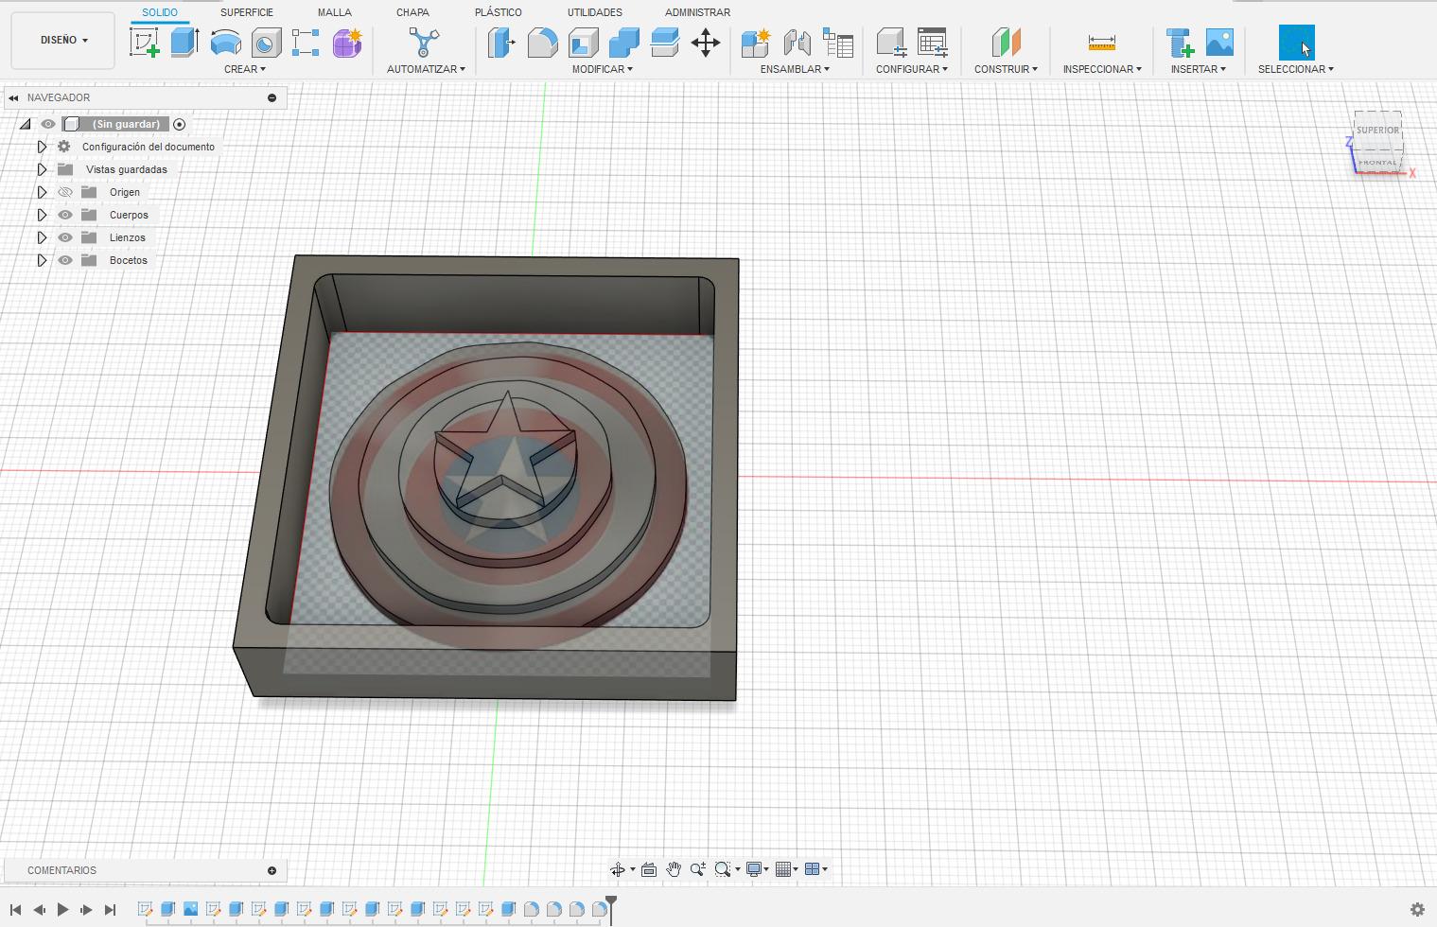Open the CREAR dropdown menu
This screenshot has width=1437, height=927.
(245, 69)
